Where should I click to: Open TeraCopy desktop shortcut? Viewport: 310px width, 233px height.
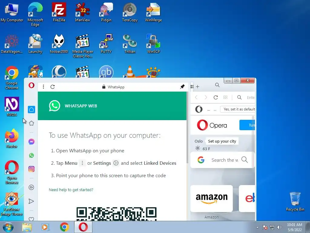pos(130,12)
